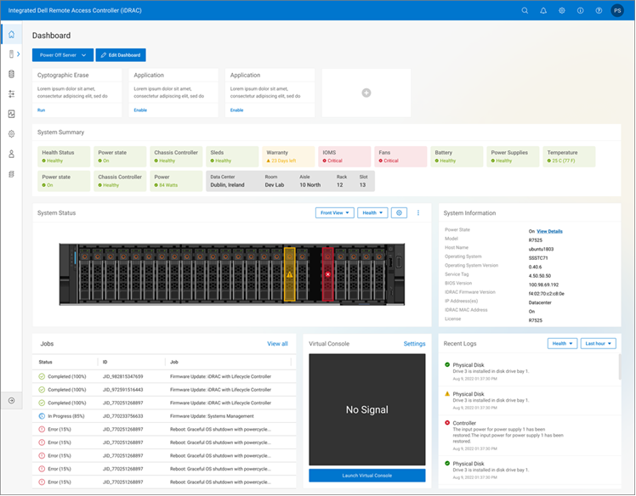This screenshot has width=636, height=496.
Task: Click the System Status gear settings button
Action: [x=399, y=213]
